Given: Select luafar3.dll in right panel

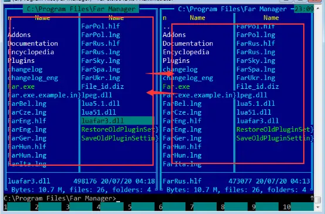Looking at the screenshot, I should pyautogui.click(x=258, y=121).
